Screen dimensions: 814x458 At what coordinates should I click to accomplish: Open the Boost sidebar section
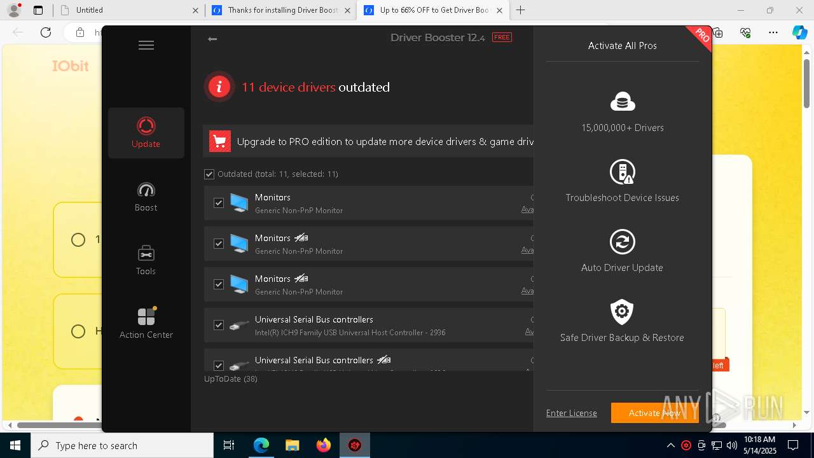146,197
